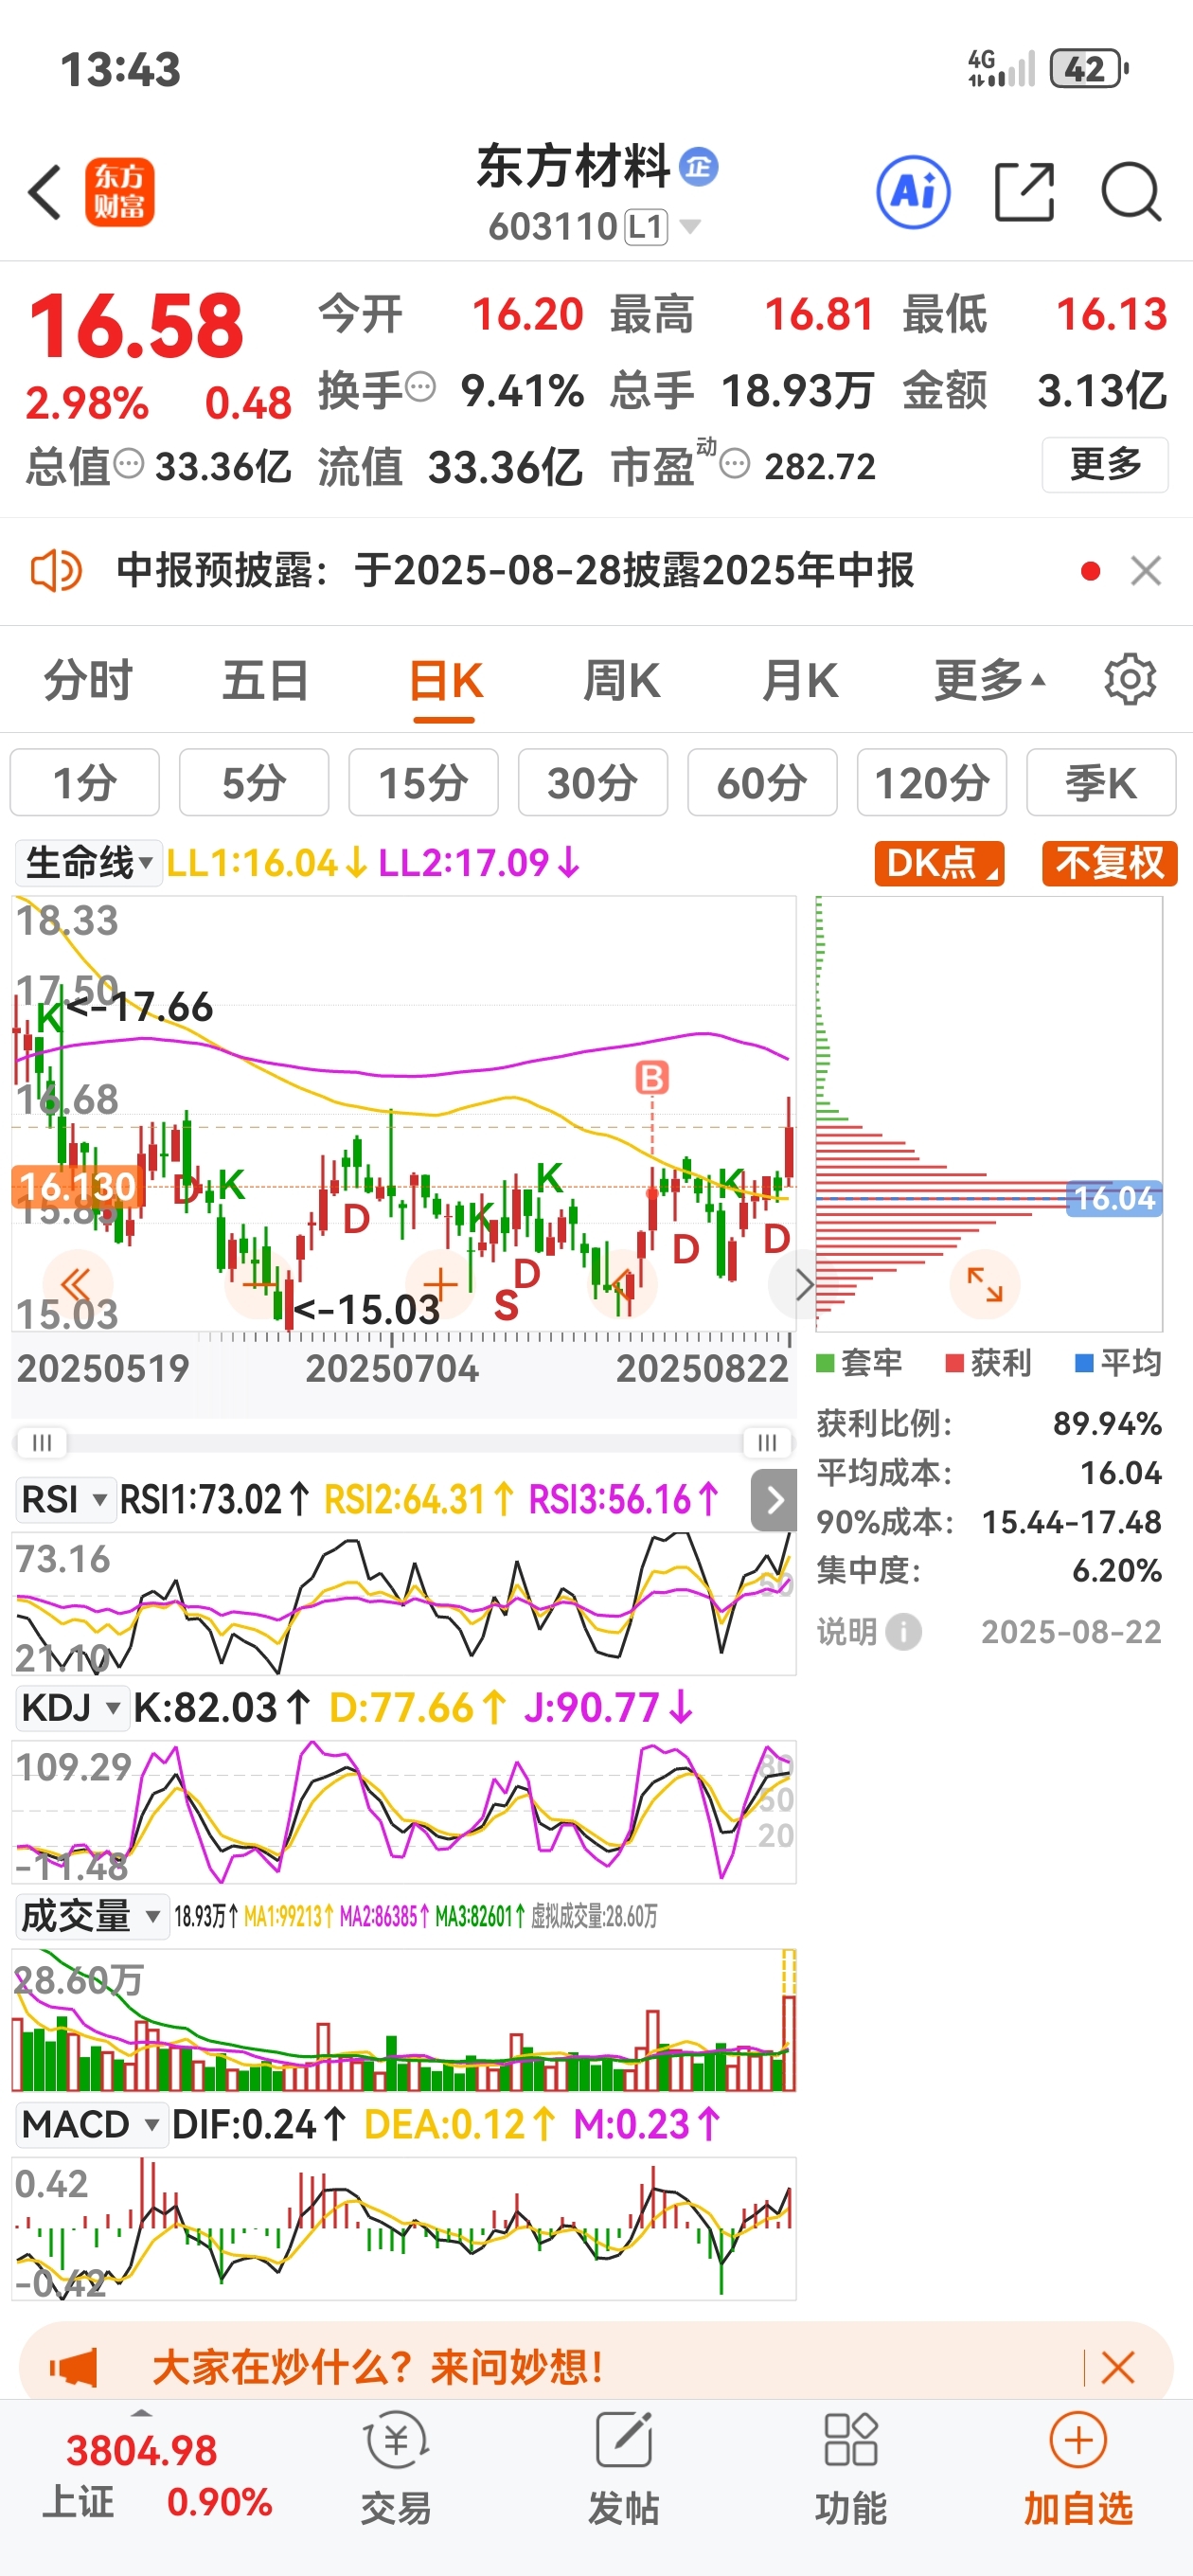Switch to the 日K tab
1193x2576 pixels.
(x=445, y=682)
